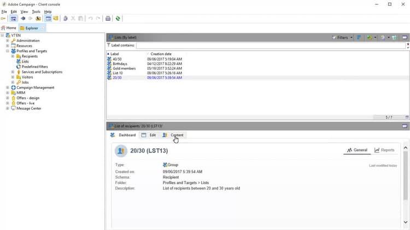Image resolution: width=410 pixels, height=230 pixels.
Task: Click the yellow key icon in the toolbar
Action: (3, 19)
